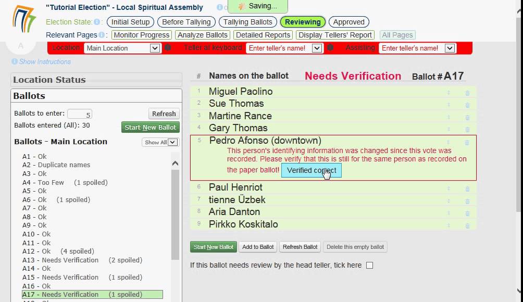Image resolution: width=523 pixels, height=302 pixels.
Task: Click reorder handle on Sue Thomas row
Action: pos(449,105)
